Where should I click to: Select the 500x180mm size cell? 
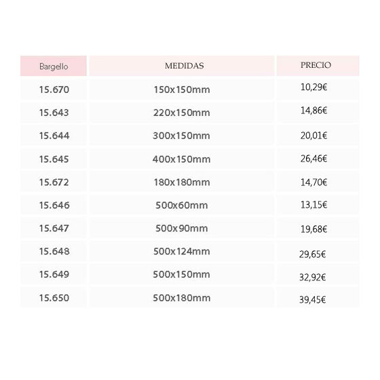[x=182, y=298]
